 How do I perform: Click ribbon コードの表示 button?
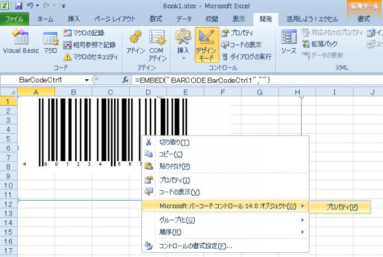point(241,45)
